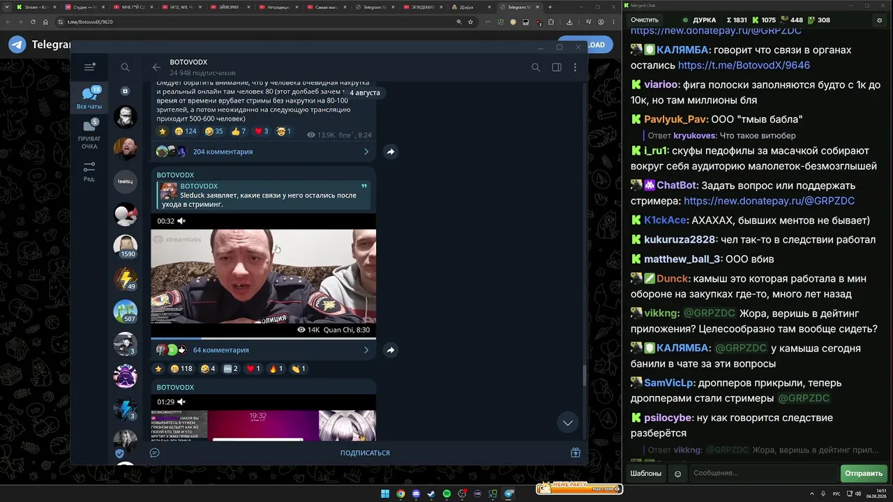Click the search icon above the chat list

125,67
